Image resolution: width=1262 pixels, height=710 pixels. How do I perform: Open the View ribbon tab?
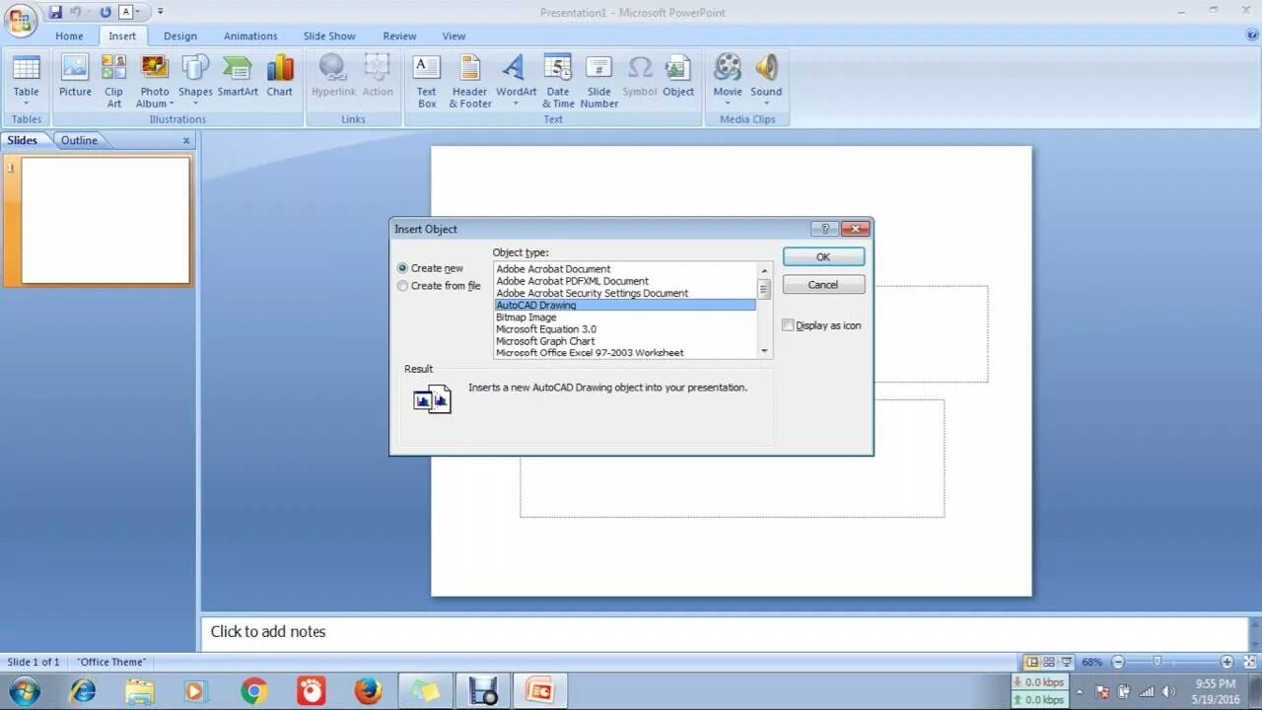point(454,35)
